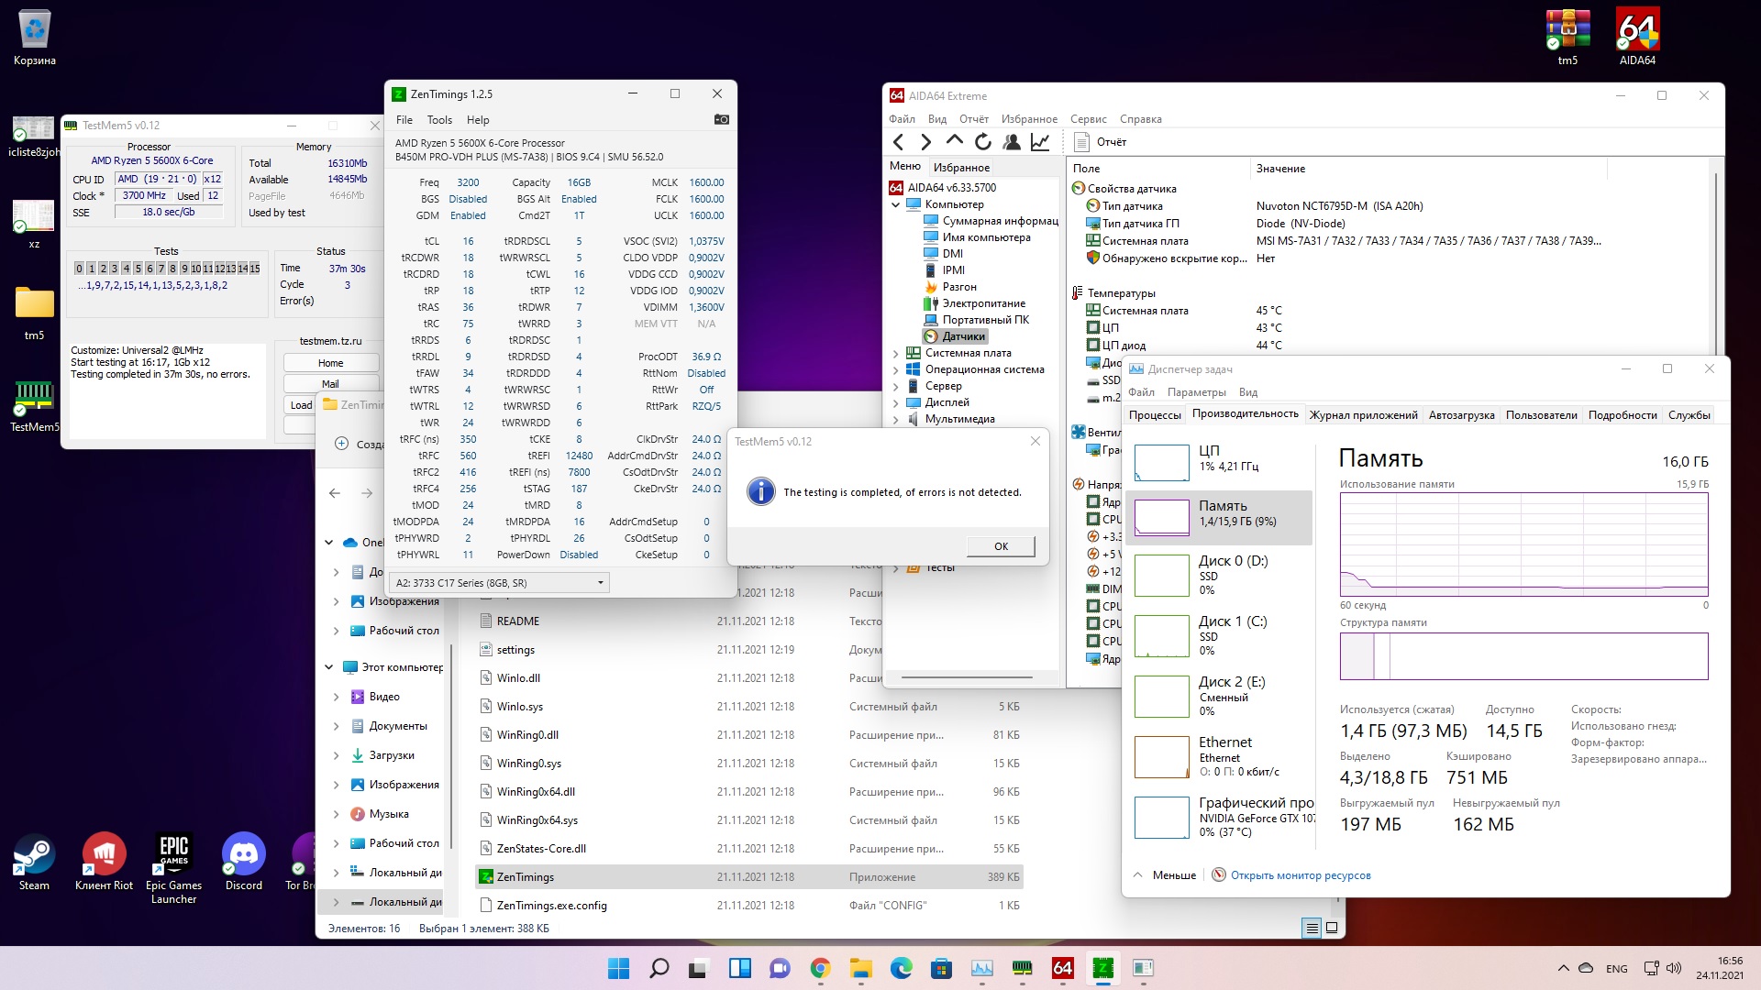Open the Tools menu in ZenTimings

click(x=439, y=120)
